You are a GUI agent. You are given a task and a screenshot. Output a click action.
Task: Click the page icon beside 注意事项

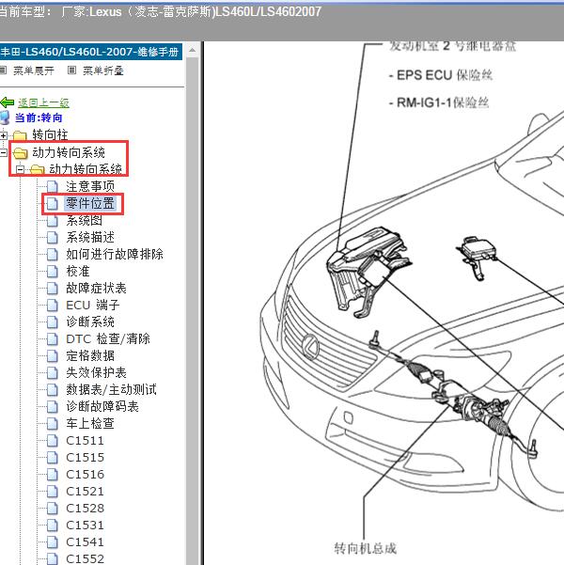pyautogui.click(x=53, y=187)
